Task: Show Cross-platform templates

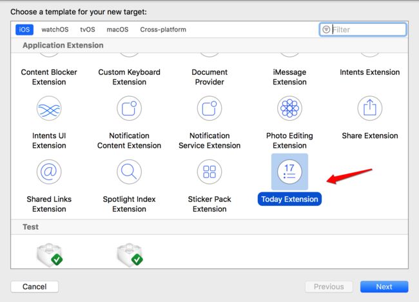Action: [163, 30]
